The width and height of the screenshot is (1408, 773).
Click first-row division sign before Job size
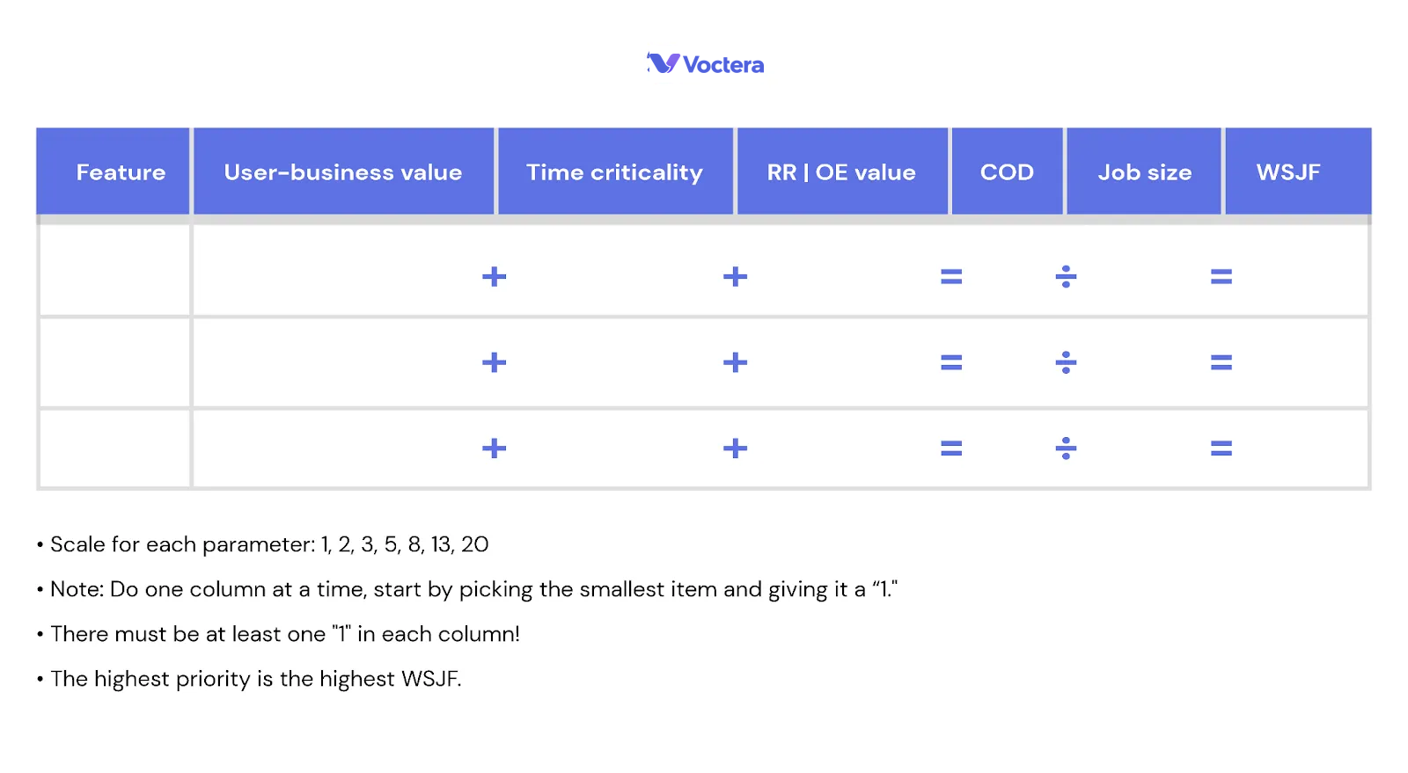(1066, 277)
